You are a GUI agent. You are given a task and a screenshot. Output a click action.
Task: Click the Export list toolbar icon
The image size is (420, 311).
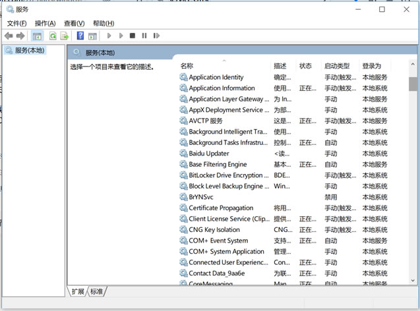(65, 36)
